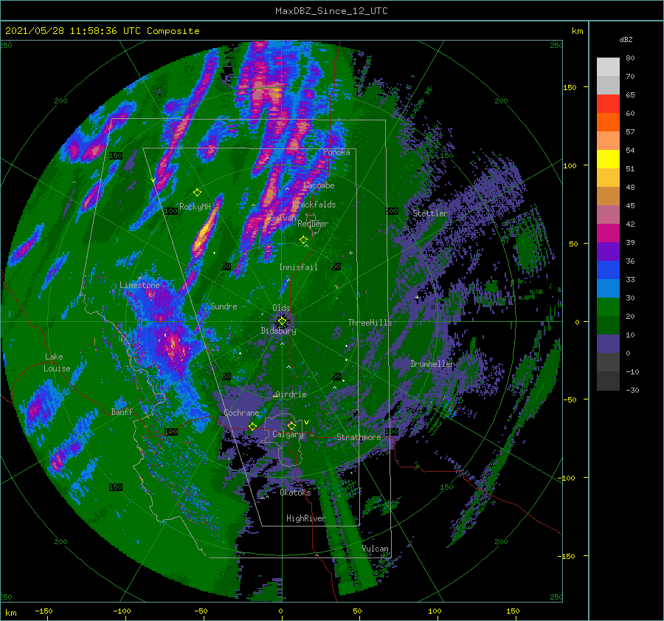Click the red 65 dBZ legend swatch
Screen dimensions: 664x621
click(608, 103)
